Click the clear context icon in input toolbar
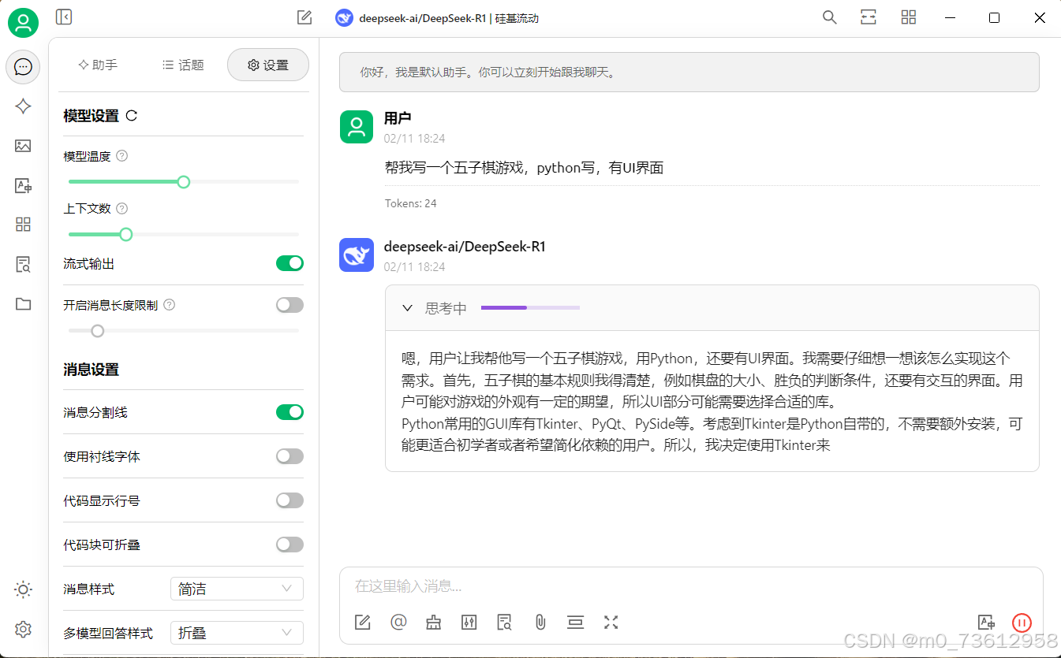Viewport: 1061px width, 658px height. coord(575,623)
